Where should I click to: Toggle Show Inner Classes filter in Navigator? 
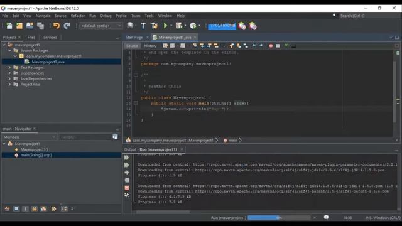43,208
